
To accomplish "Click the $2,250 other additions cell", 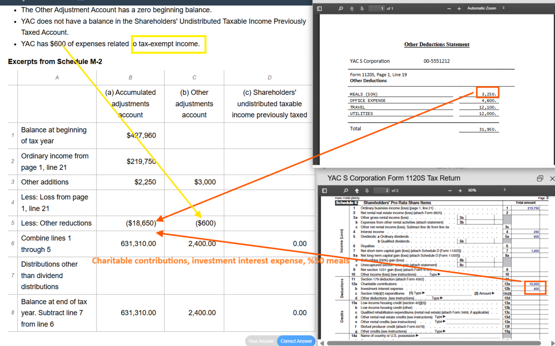I will 130,182.
